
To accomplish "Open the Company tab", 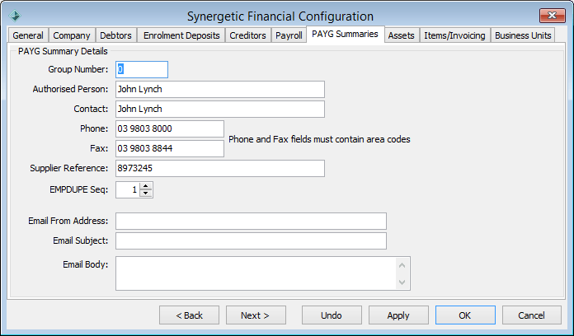I will [72, 35].
